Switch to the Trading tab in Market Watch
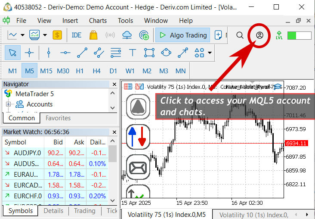Screen dimensions: 315x219 point(85,211)
